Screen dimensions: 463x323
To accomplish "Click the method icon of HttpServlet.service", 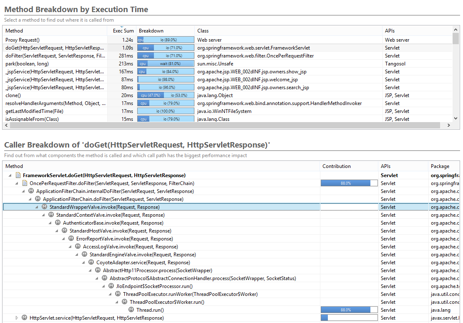I will tap(25, 318).
